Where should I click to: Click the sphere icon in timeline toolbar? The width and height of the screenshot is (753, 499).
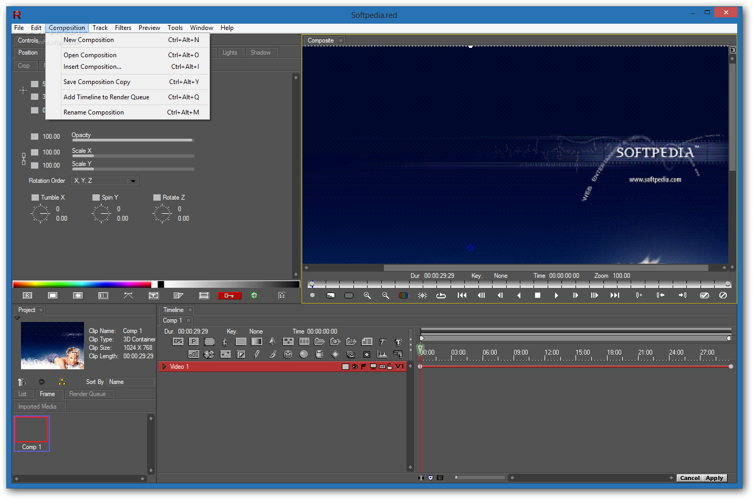pyautogui.click(x=304, y=355)
